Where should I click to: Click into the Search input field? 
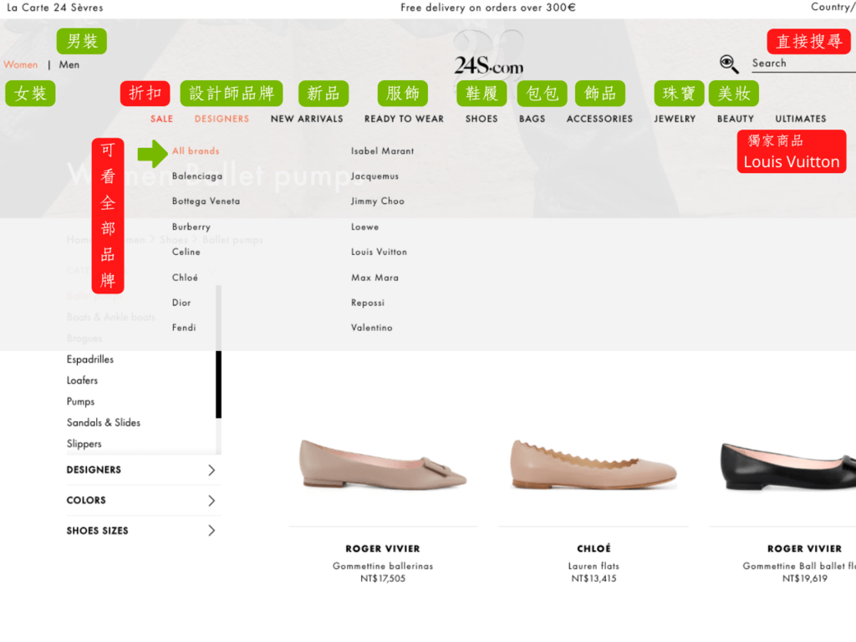pyautogui.click(x=803, y=64)
